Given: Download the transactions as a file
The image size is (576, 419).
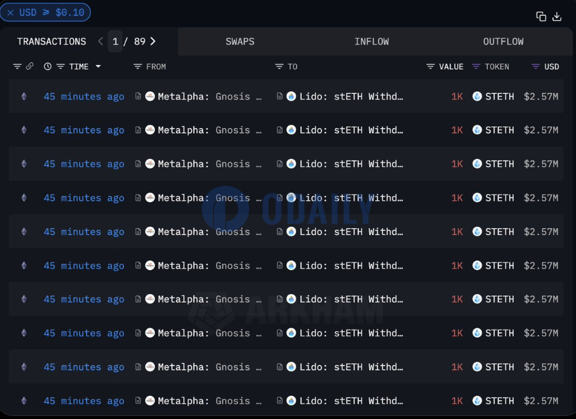Looking at the screenshot, I should [557, 16].
